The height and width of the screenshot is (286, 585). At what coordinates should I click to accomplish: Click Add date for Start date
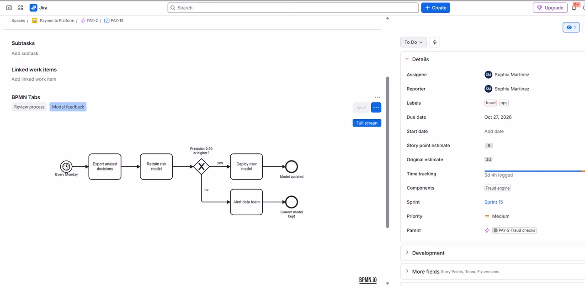tap(494, 131)
